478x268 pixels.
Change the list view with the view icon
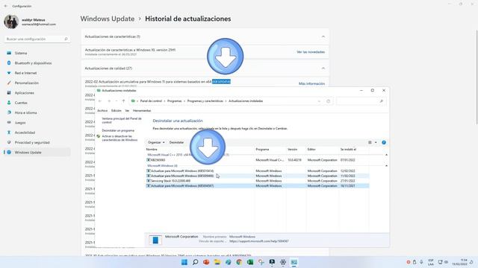point(370,142)
